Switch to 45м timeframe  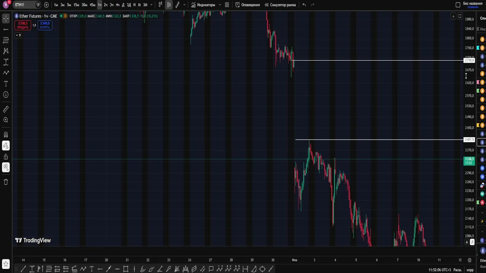(x=92, y=5)
